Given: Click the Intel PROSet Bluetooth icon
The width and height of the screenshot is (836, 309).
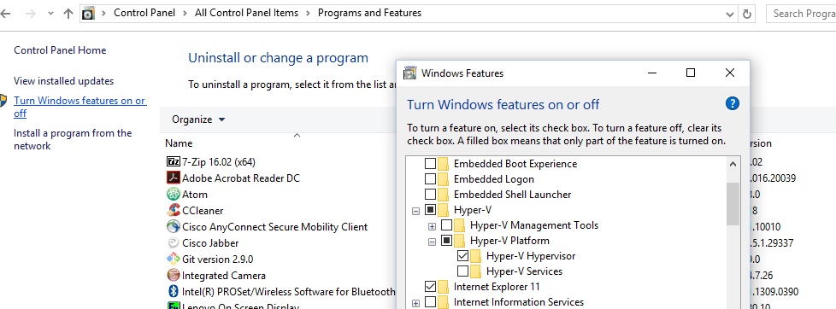Looking at the screenshot, I should (x=174, y=291).
